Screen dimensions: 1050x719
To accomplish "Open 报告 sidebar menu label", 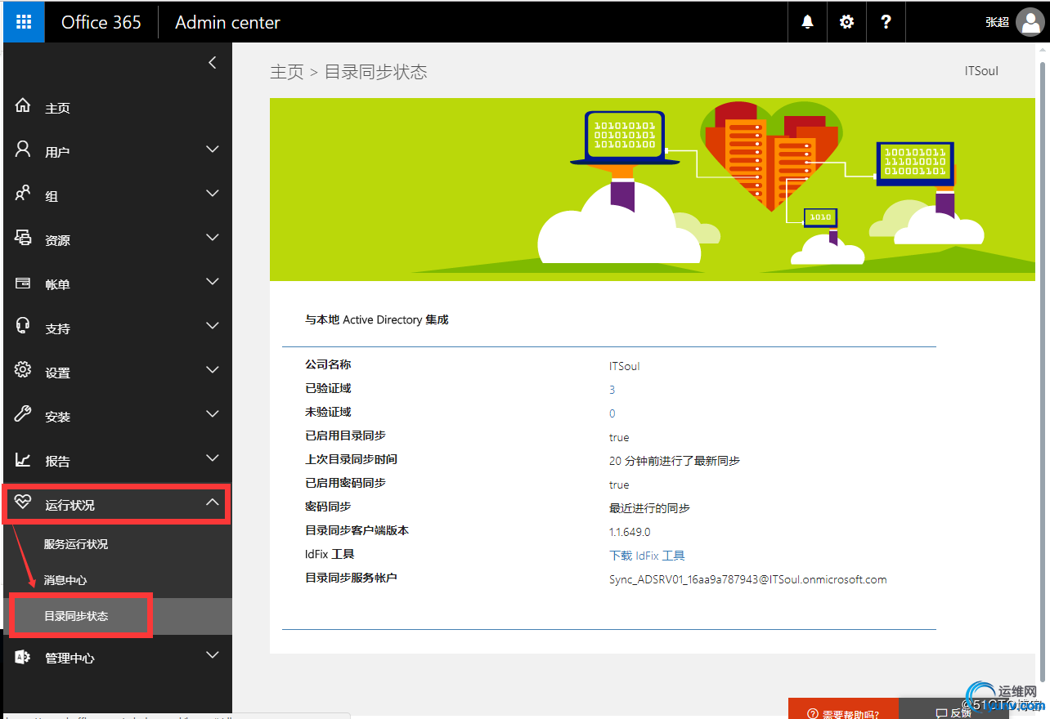I will (57, 461).
